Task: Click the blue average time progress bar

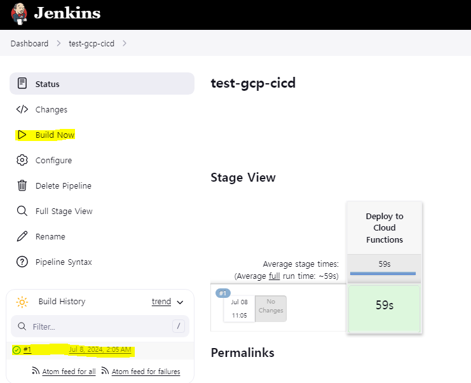Action: point(383,274)
